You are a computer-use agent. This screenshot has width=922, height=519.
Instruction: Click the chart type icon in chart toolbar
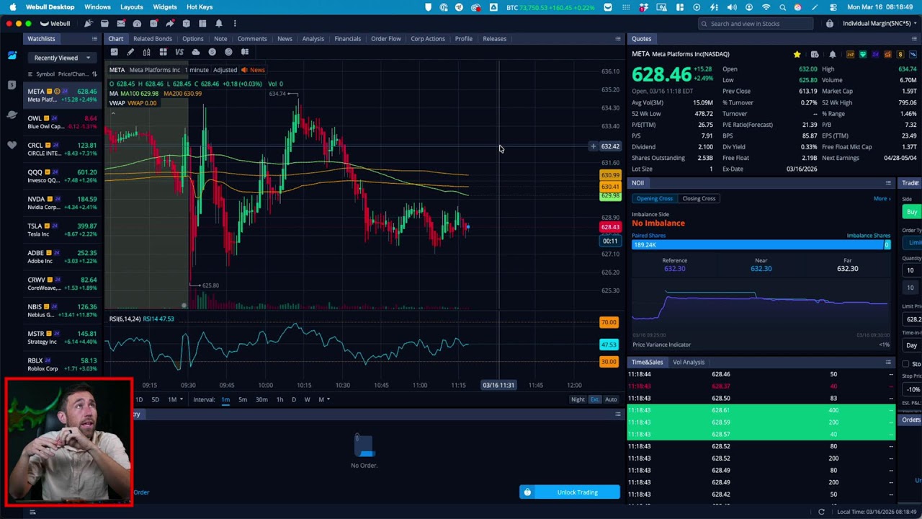[x=114, y=52]
